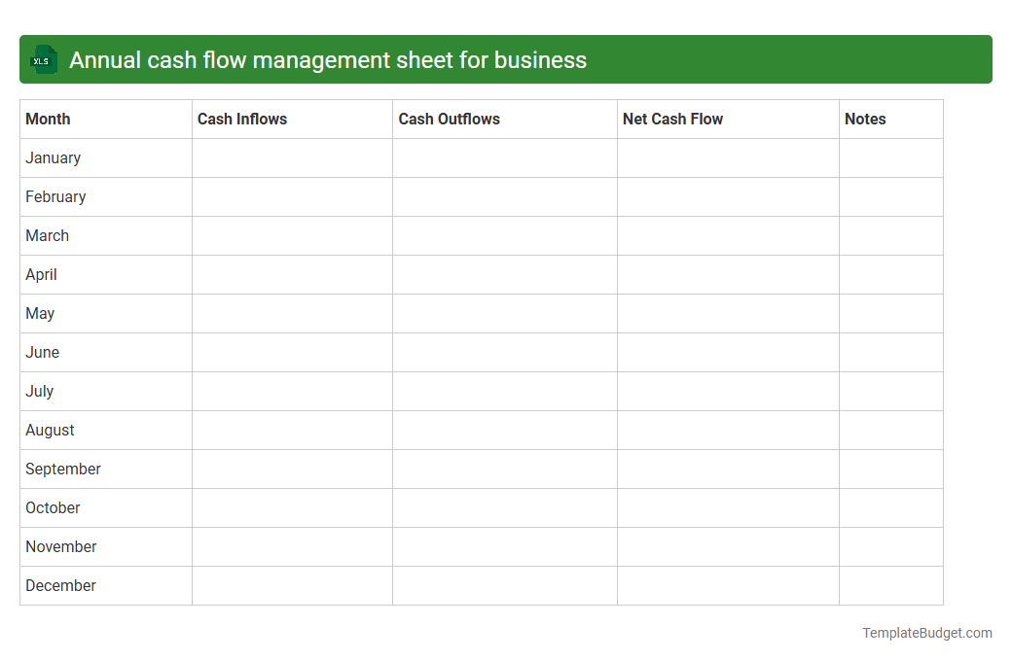
Task: Click May's Net Cash Flow cell
Action: click(x=727, y=313)
